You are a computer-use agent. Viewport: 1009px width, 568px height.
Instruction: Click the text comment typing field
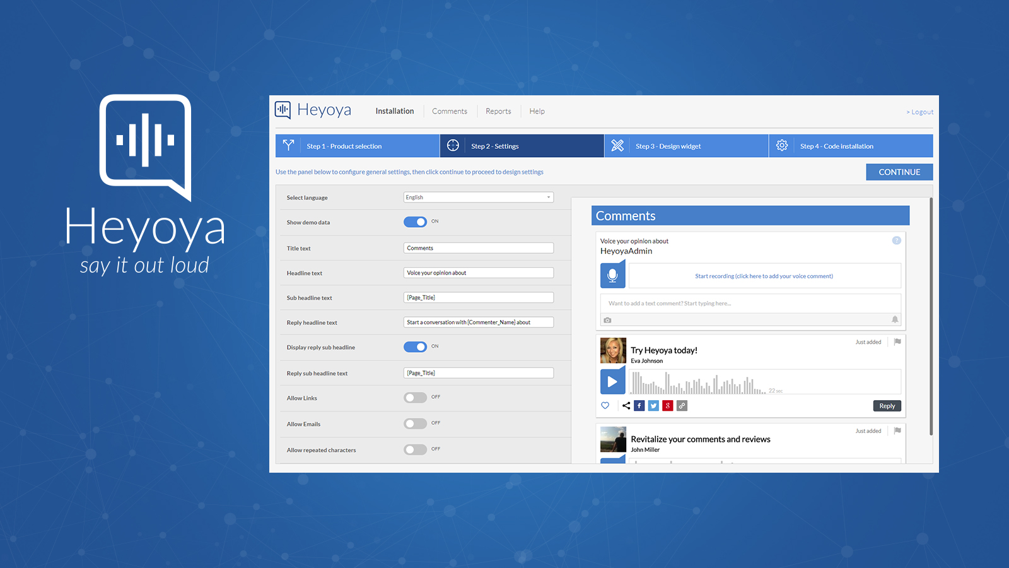(x=750, y=304)
